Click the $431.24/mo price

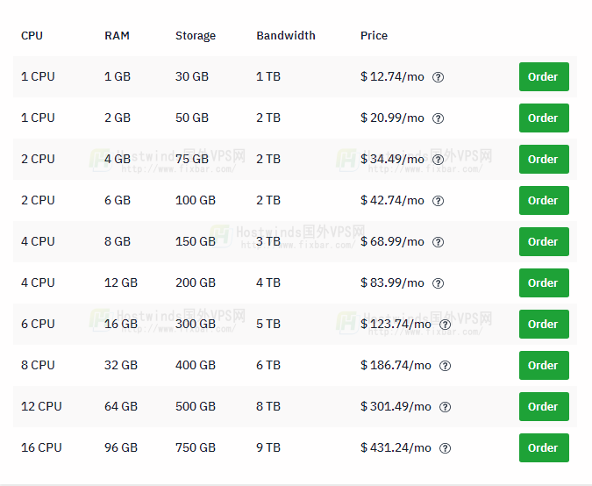[x=396, y=447]
